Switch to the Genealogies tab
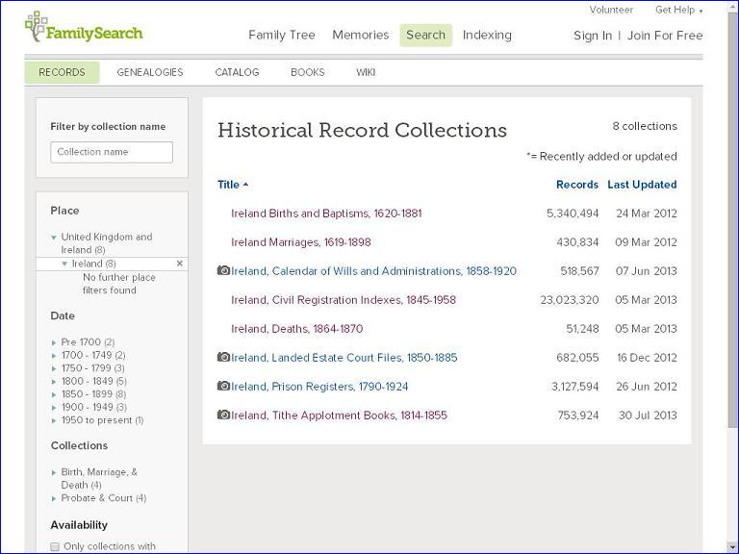Screen dimensions: 739x554 coord(150,72)
